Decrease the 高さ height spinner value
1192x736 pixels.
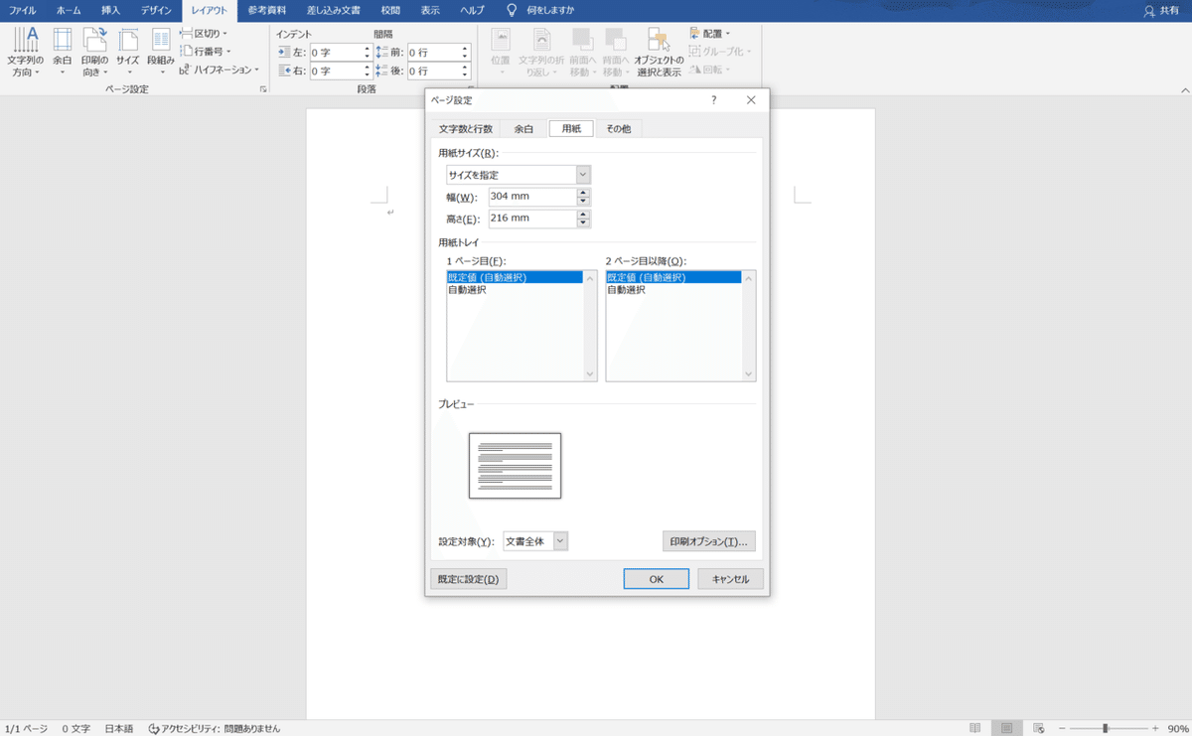583,223
